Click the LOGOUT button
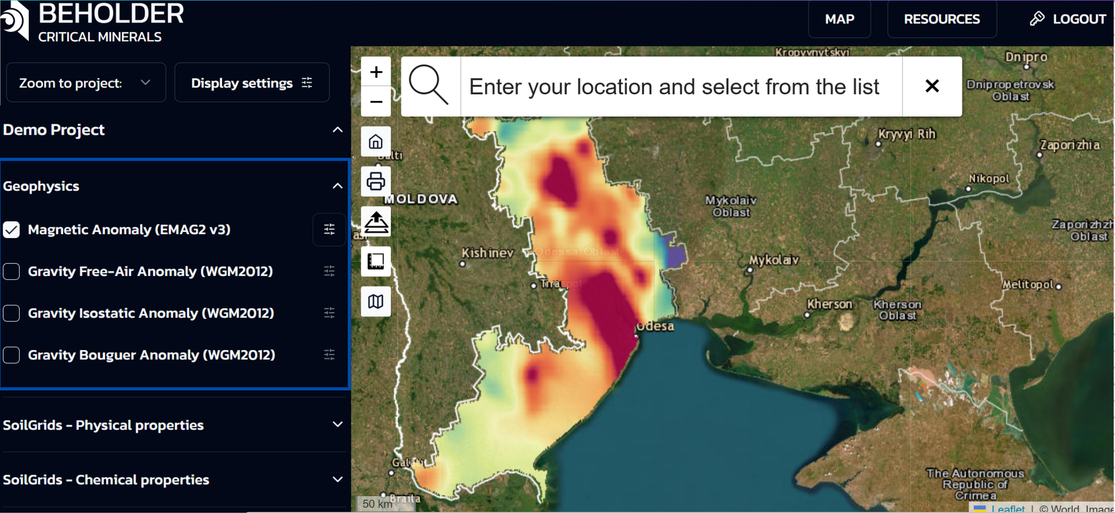The image size is (1115, 513). (1068, 19)
